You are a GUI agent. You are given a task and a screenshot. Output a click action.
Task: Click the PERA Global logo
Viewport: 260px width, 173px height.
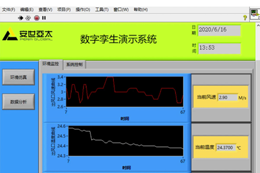28,35
